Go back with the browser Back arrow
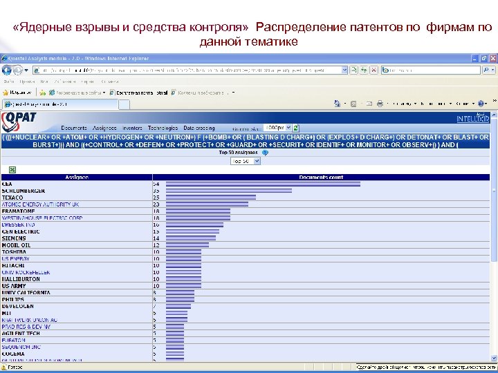This screenshot has height=373, width=498. click(7, 70)
